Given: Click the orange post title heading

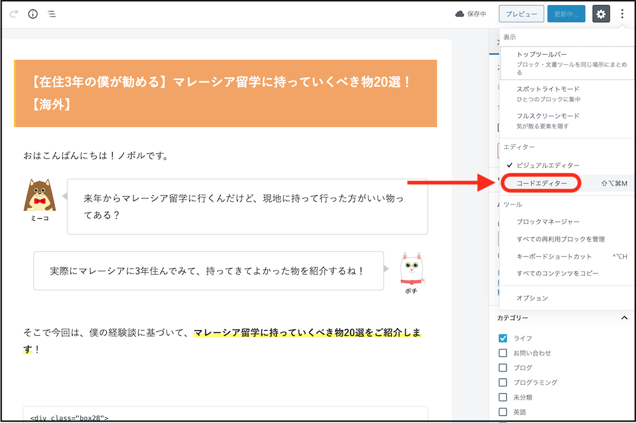Looking at the screenshot, I should point(226,94).
